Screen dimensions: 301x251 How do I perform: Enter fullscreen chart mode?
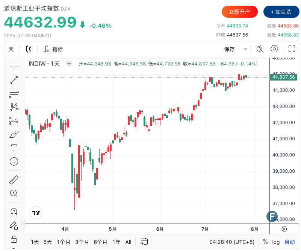[292, 49]
